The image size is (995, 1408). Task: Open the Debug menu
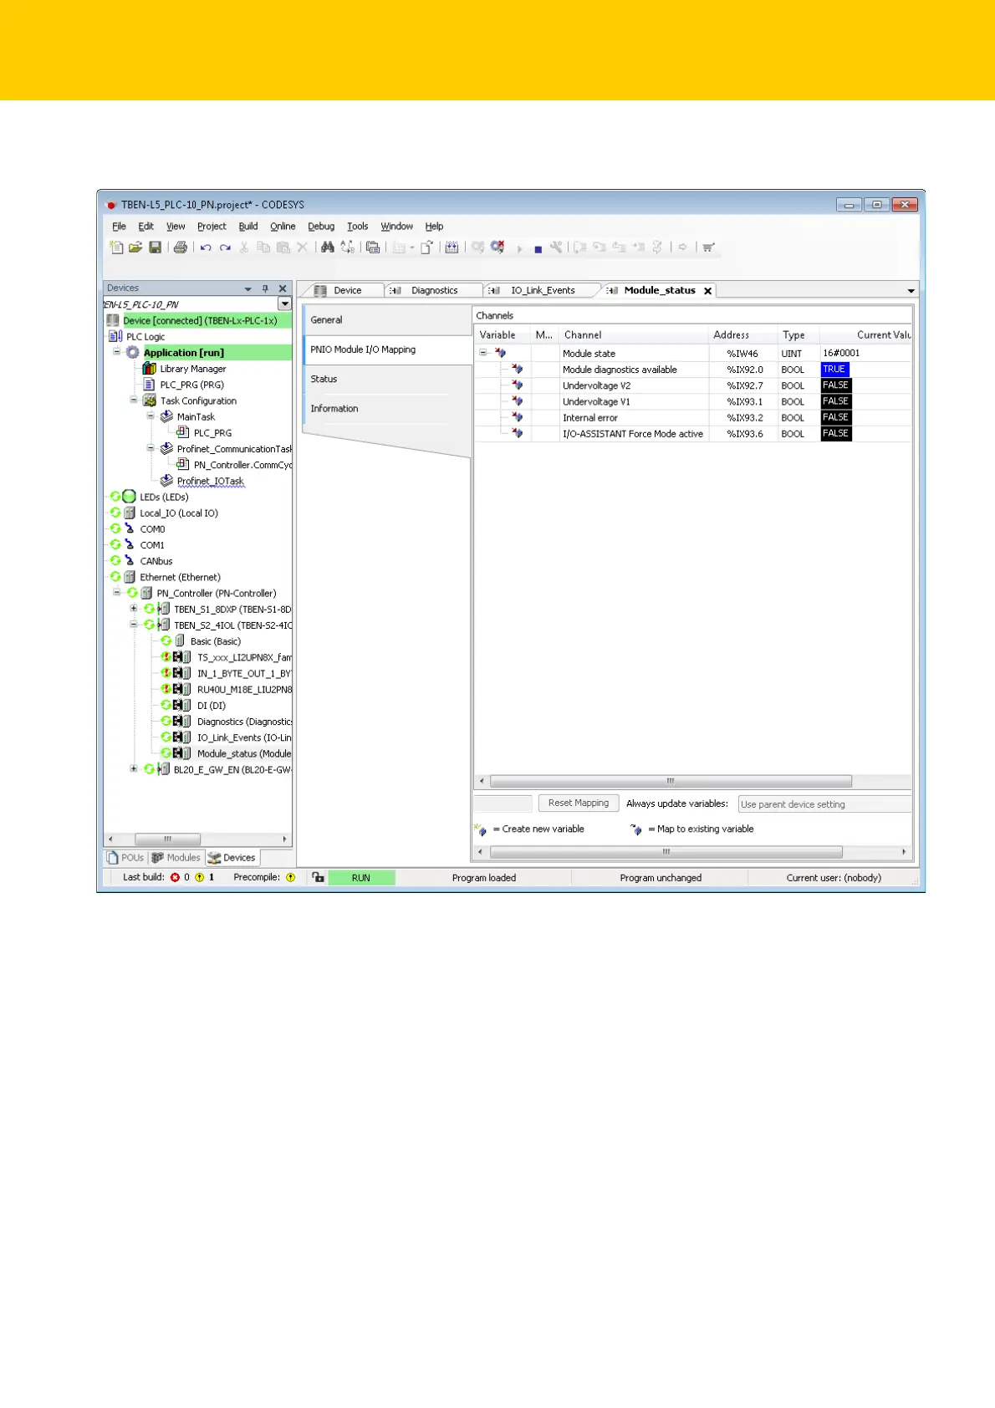(321, 227)
